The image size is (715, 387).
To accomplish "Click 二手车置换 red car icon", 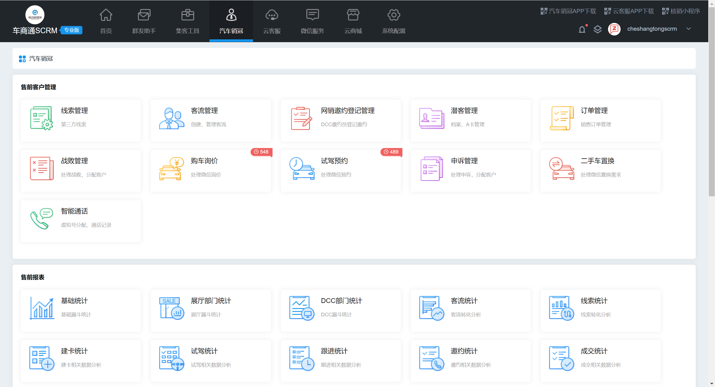I will [x=561, y=168].
